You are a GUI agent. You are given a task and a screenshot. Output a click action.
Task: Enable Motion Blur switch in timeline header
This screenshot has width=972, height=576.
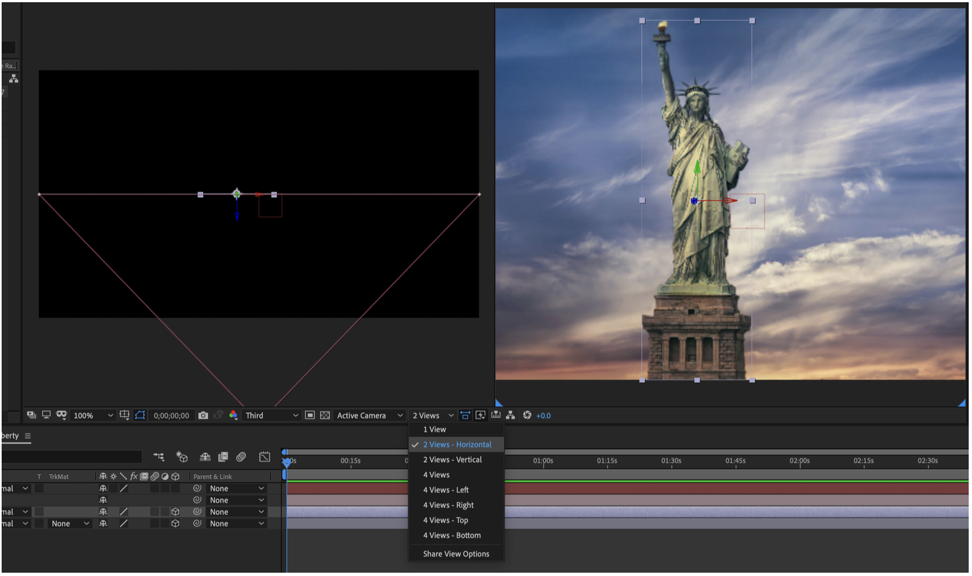tap(241, 457)
